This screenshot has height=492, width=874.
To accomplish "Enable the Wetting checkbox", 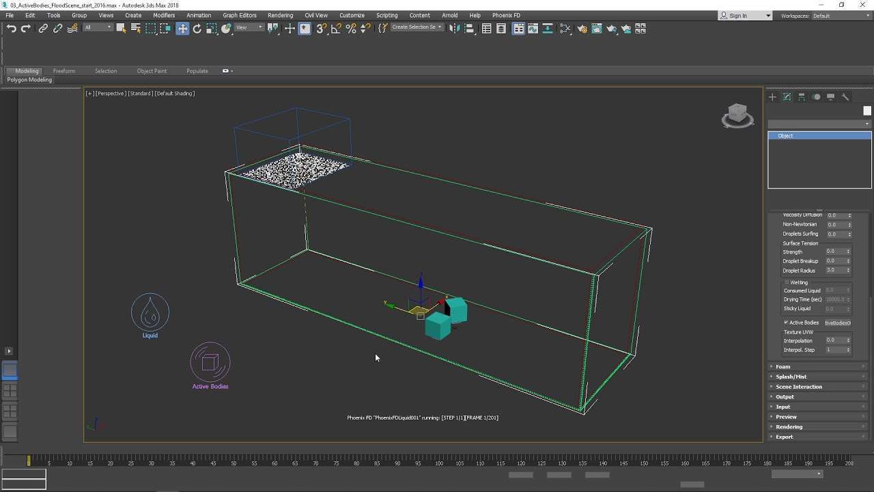I will click(x=787, y=282).
